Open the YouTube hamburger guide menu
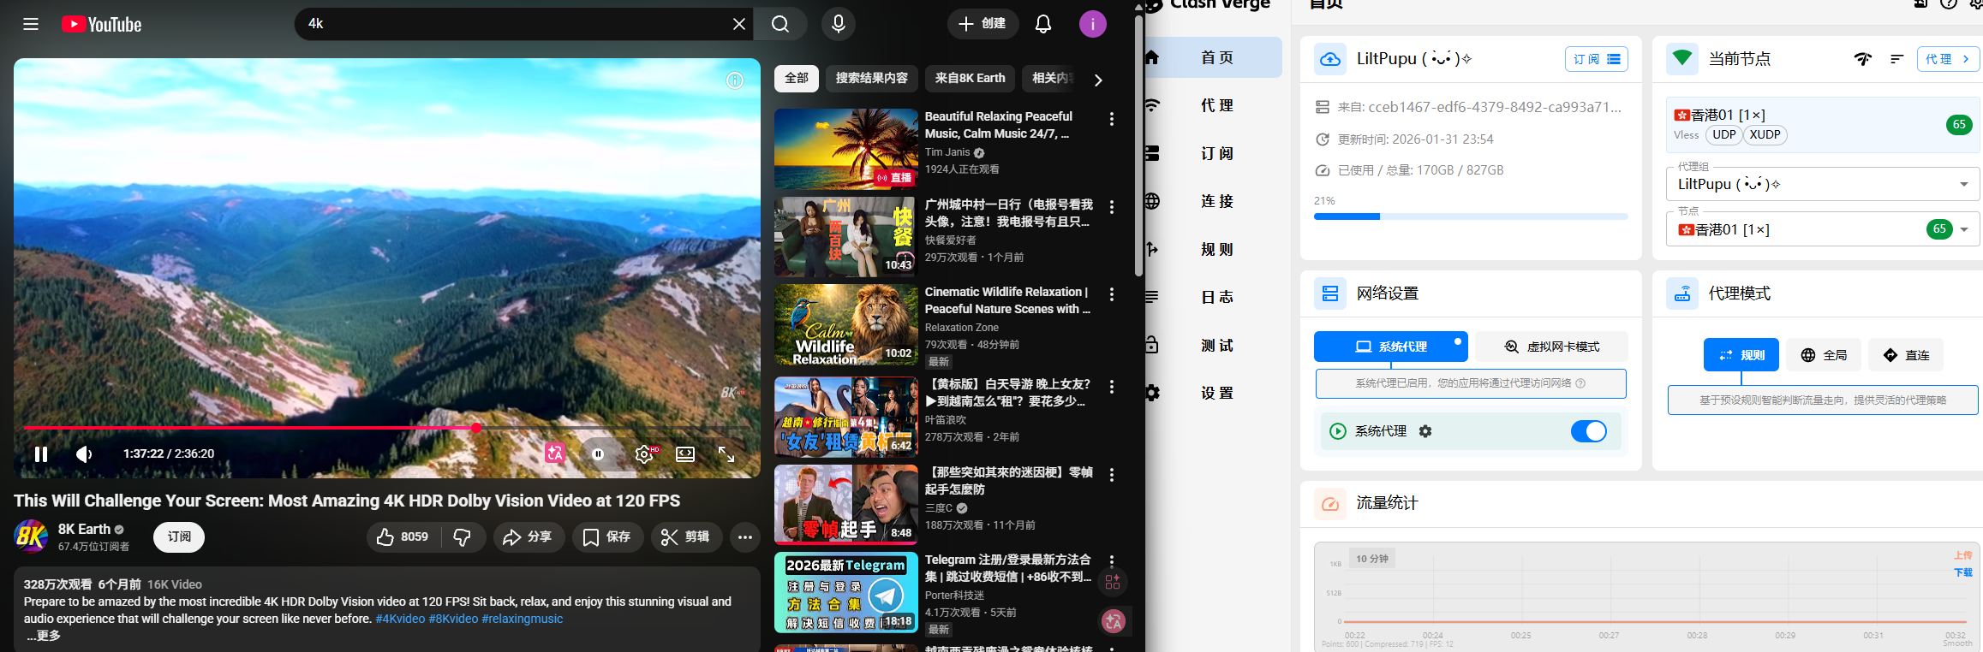 (31, 24)
